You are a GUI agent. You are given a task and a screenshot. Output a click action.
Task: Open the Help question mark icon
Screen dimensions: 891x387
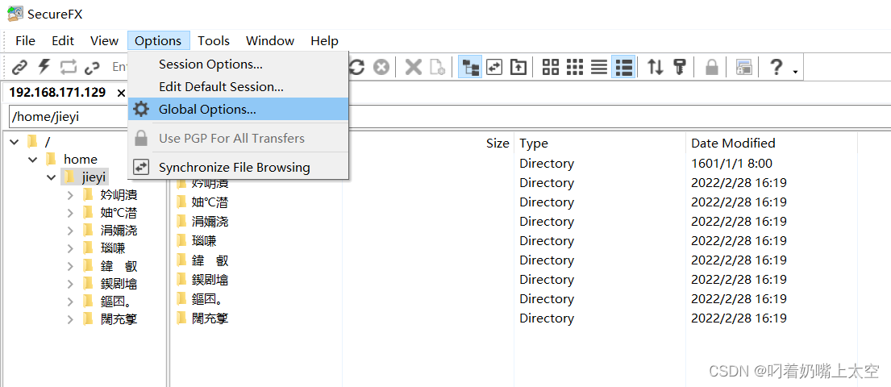click(777, 67)
